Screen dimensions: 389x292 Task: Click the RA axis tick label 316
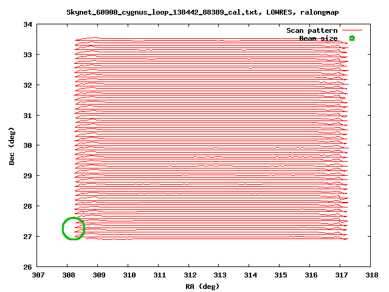point(311,275)
